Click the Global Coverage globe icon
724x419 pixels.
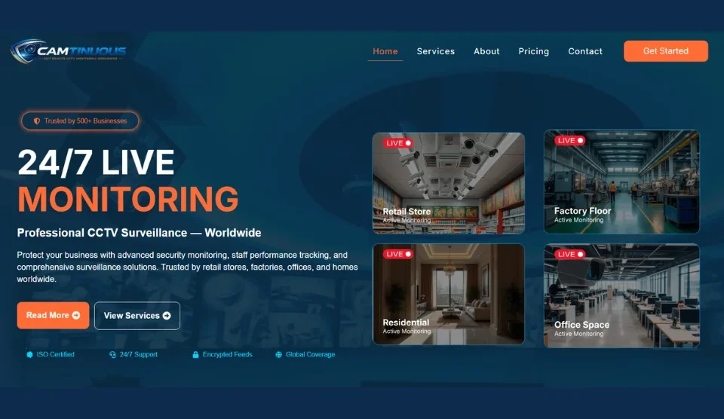click(278, 354)
